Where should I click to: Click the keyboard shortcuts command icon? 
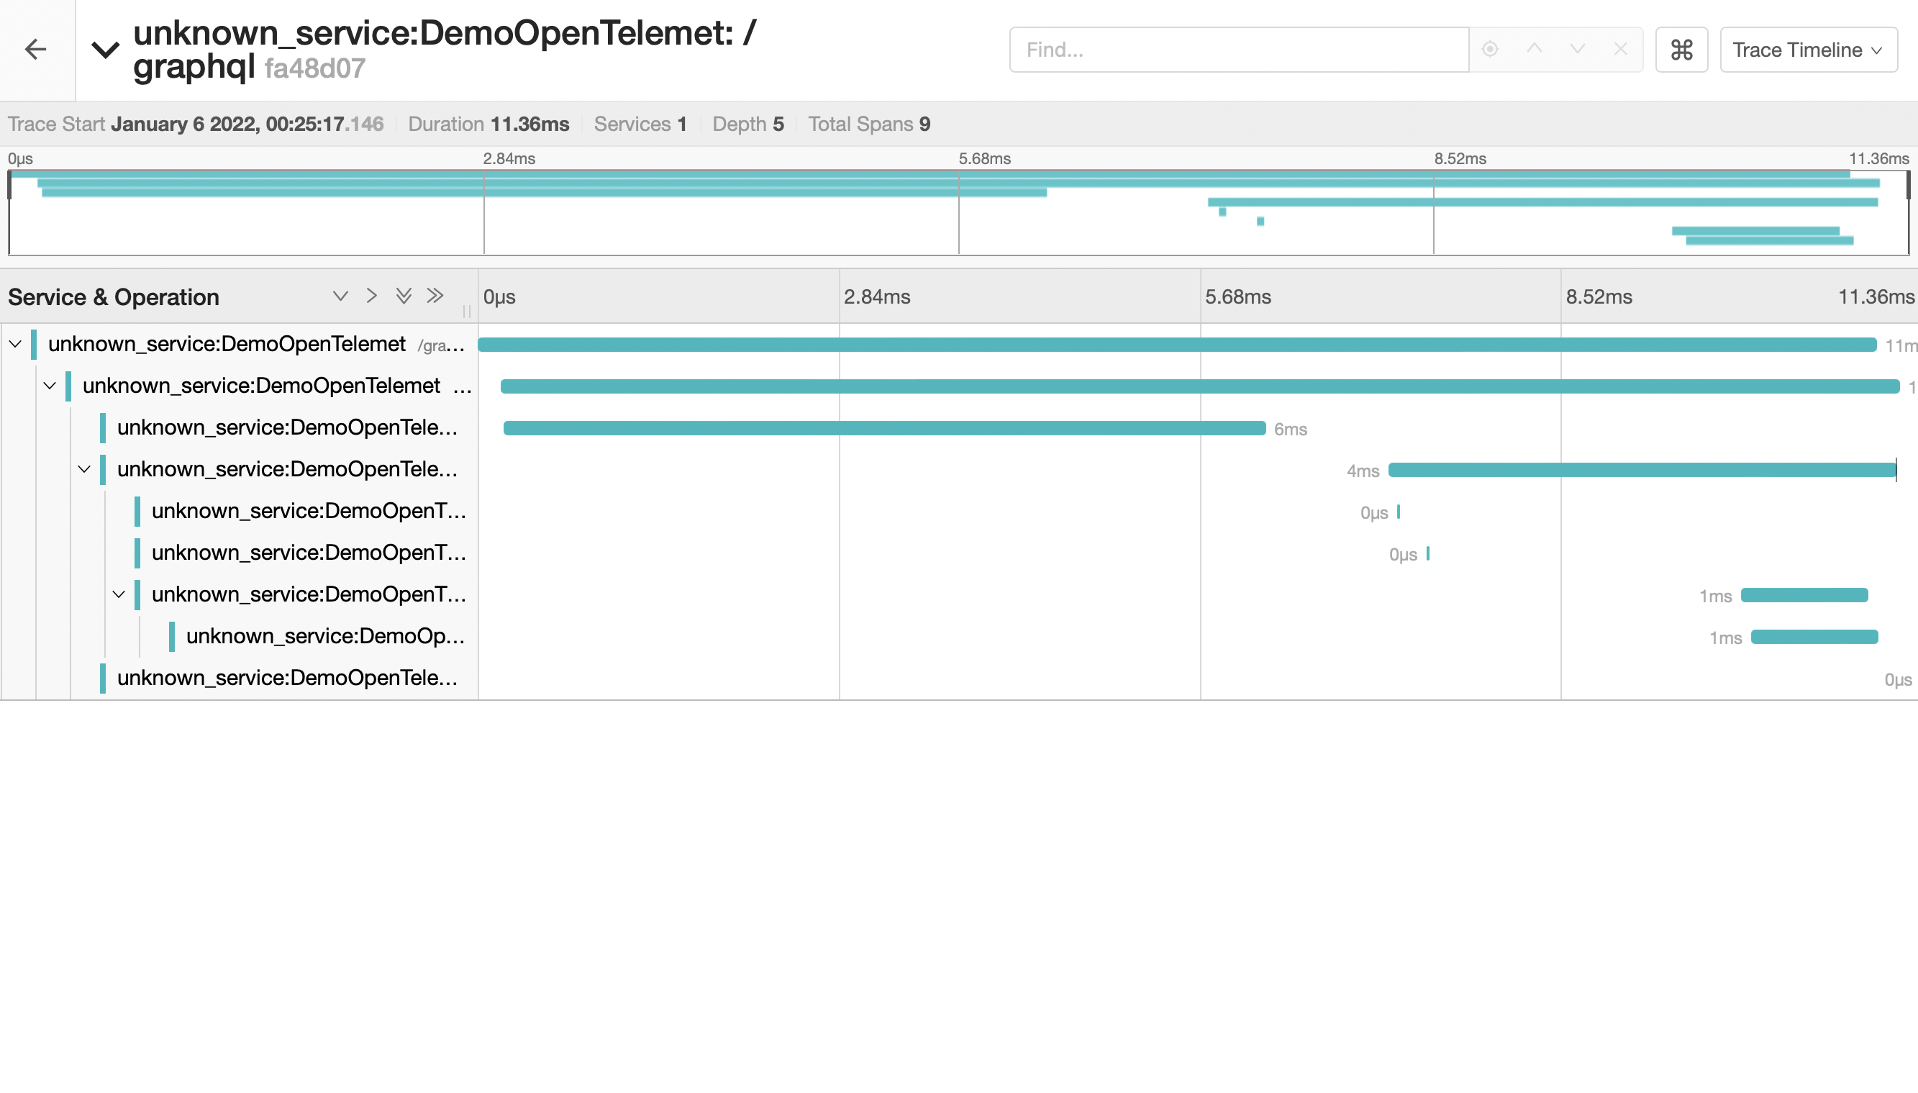(x=1681, y=50)
